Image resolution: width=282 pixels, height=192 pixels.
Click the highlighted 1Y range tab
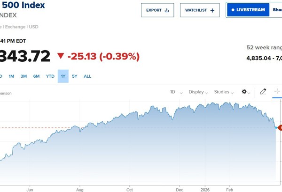[63, 76]
